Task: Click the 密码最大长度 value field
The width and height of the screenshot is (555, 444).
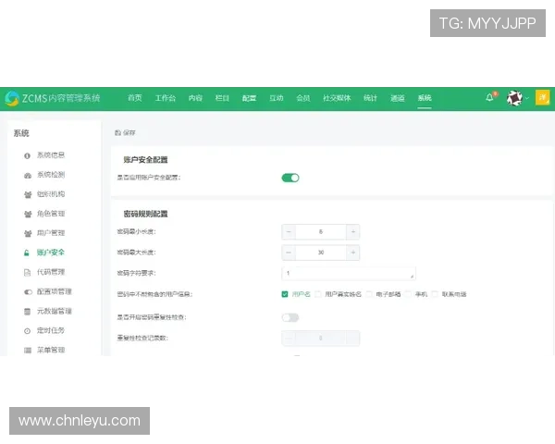Action: point(321,253)
